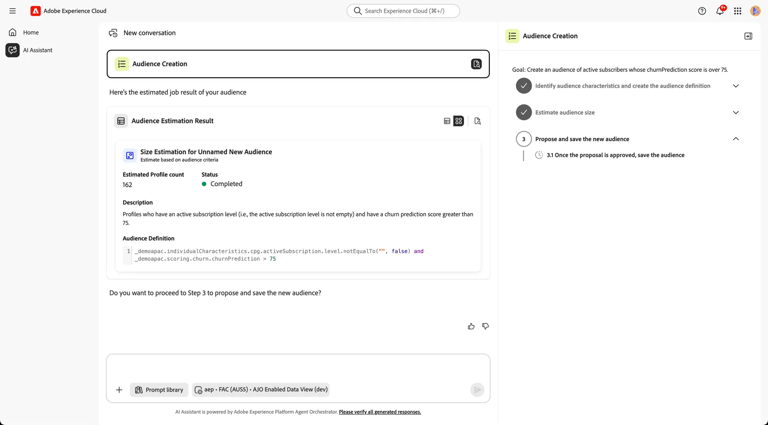
Task: Switch result to card grid view
Action: click(x=459, y=121)
